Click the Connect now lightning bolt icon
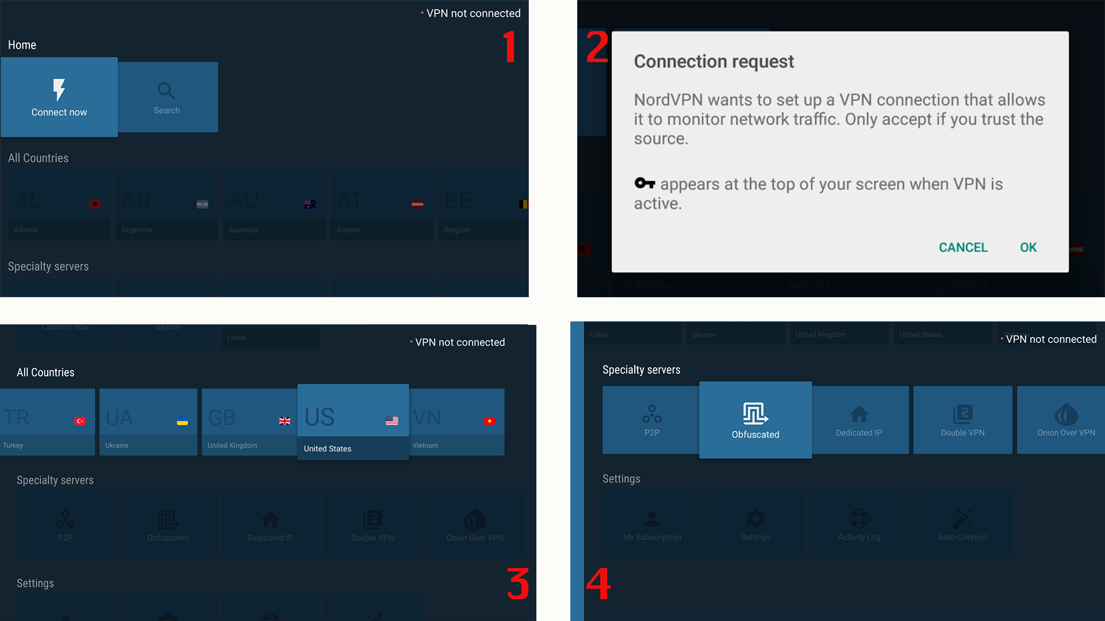Viewport: 1105px width, 621px height. [x=59, y=90]
